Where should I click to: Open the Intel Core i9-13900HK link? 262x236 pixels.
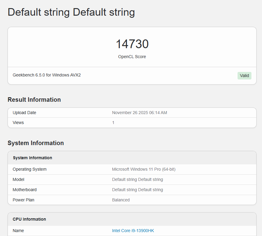pyautogui.click(x=133, y=231)
